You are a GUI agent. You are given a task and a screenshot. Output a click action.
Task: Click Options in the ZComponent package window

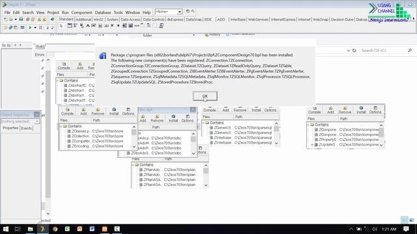[x=375, y=110]
